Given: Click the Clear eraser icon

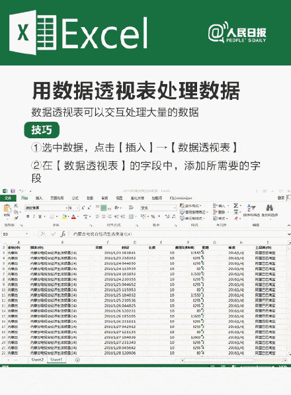Looking at the screenshot, I should 236,218.
